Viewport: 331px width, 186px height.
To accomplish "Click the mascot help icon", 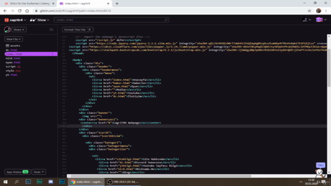I will [x=320, y=173].
